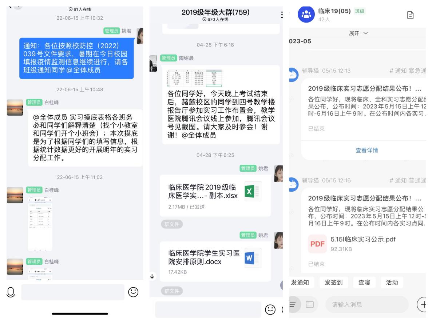
Task: Open the 临床19(05) group avatar
Action: click(306, 14)
